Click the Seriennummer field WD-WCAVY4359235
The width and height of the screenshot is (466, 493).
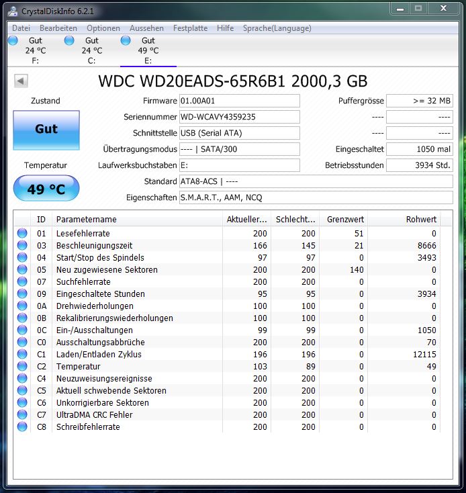240,117
